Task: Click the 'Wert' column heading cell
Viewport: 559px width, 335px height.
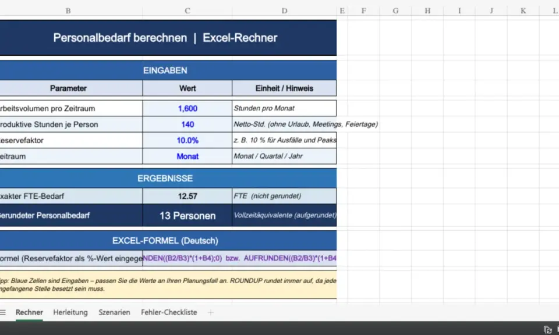Action: point(187,88)
